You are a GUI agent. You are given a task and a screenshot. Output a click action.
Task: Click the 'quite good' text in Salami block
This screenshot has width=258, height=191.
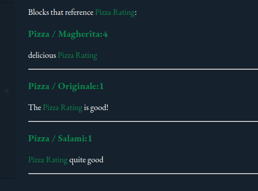(86, 160)
